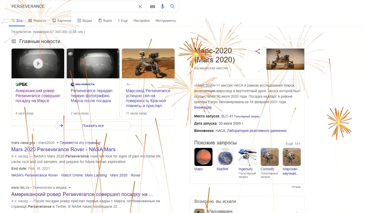Switch to the Картинки tab

pyautogui.click(x=62, y=21)
